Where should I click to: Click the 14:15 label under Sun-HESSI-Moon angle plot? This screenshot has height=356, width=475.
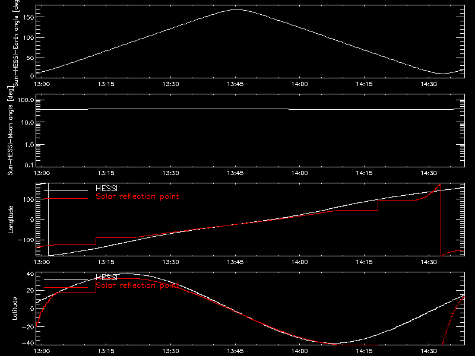(x=364, y=173)
